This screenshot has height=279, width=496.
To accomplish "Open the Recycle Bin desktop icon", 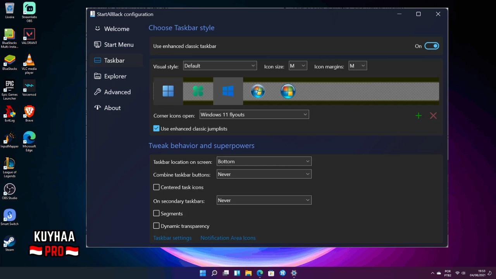I will click(10, 11).
